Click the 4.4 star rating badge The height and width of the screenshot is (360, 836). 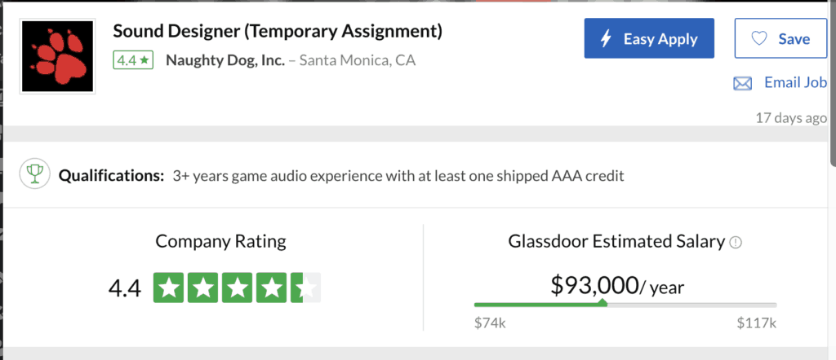pos(133,60)
